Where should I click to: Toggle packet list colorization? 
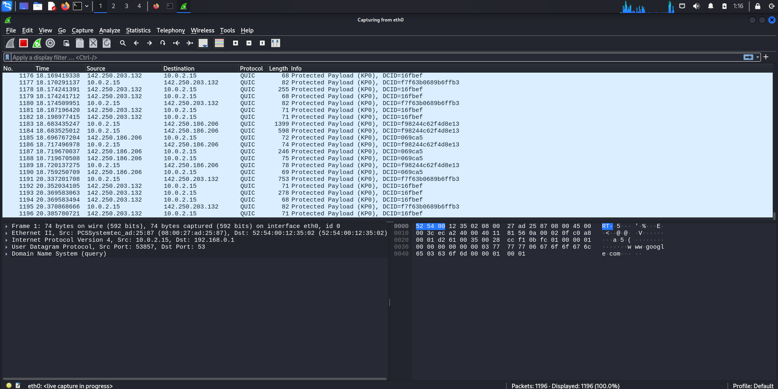pyautogui.click(x=219, y=43)
